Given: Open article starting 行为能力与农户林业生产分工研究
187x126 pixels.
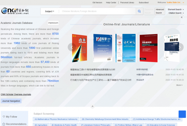Looking at the screenshot, I should (101, 80).
